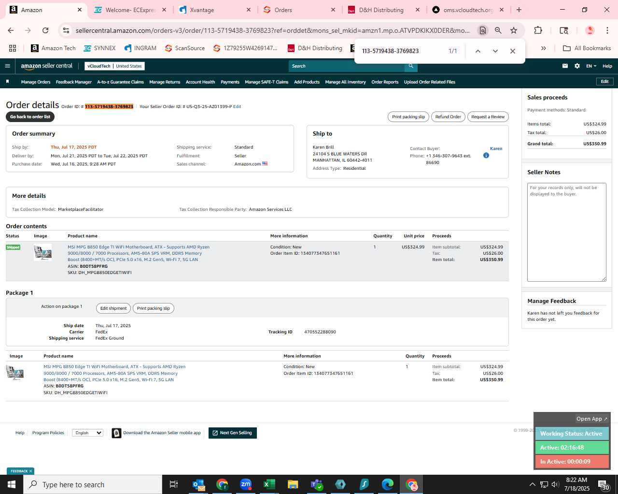The image size is (618, 494).
Task: Click Go back to order list
Action: pos(30,117)
